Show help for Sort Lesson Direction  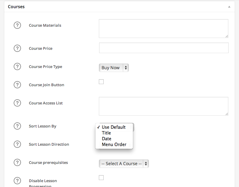pyautogui.click(x=17, y=144)
